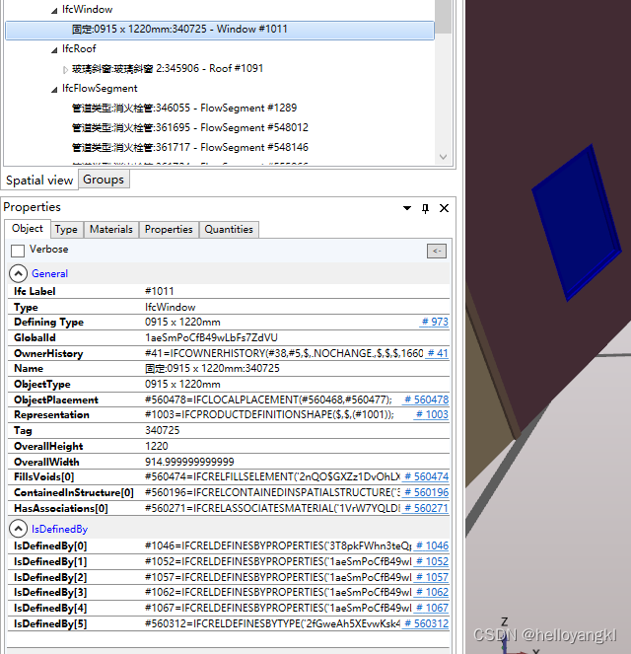Click the tree scrollbar down arrow

[x=443, y=157]
